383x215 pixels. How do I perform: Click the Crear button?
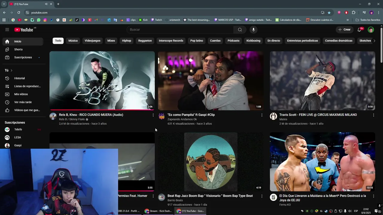tap(344, 30)
